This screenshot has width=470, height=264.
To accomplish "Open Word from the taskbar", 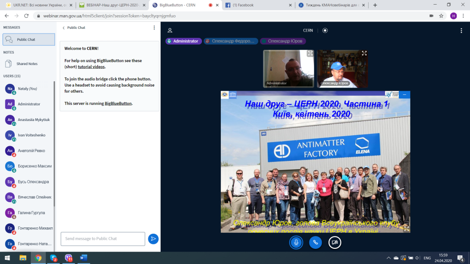I will (x=84, y=258).
